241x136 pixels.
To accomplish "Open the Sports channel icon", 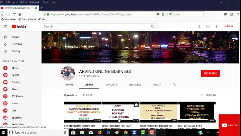I will point(5,75).
